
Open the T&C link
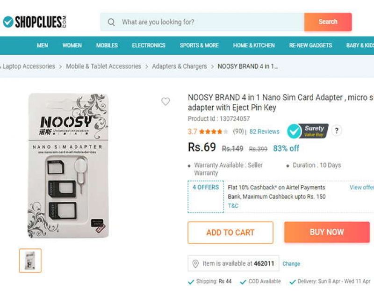[233, 206]
